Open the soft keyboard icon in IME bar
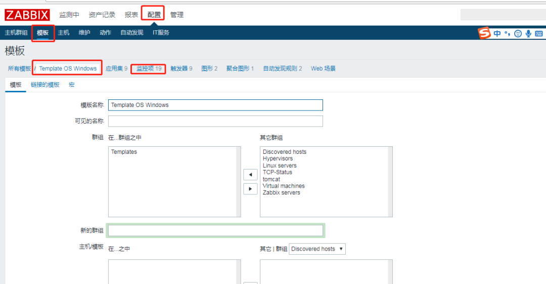 [539, 33]
